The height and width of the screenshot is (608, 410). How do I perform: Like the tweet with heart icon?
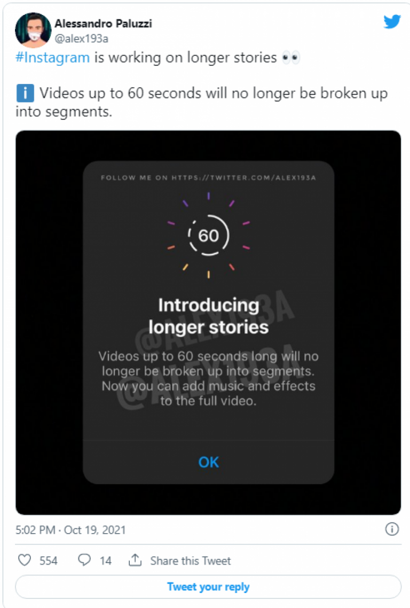coord(25,560)
